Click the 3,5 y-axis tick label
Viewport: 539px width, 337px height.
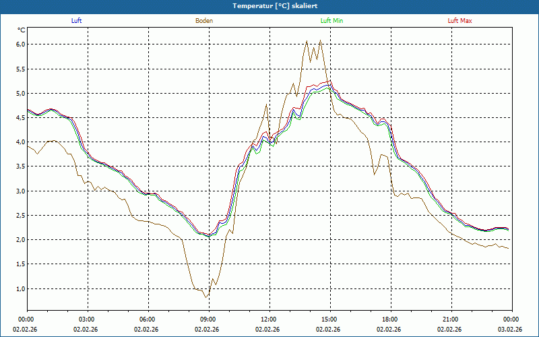click(20, 166)
